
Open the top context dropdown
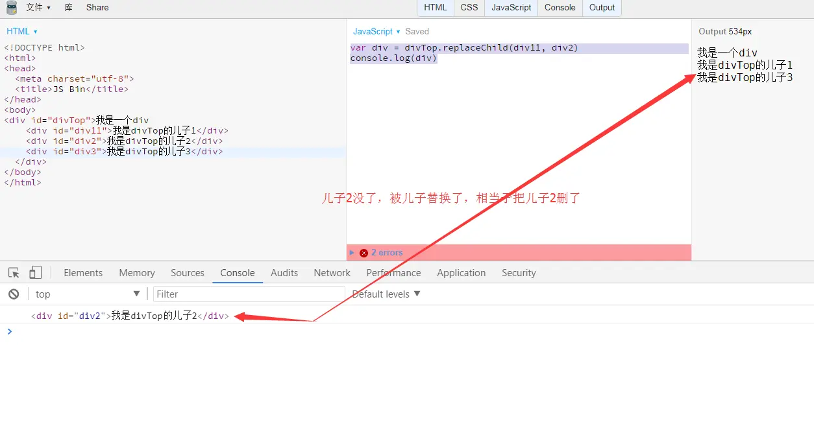pos(88,294)
